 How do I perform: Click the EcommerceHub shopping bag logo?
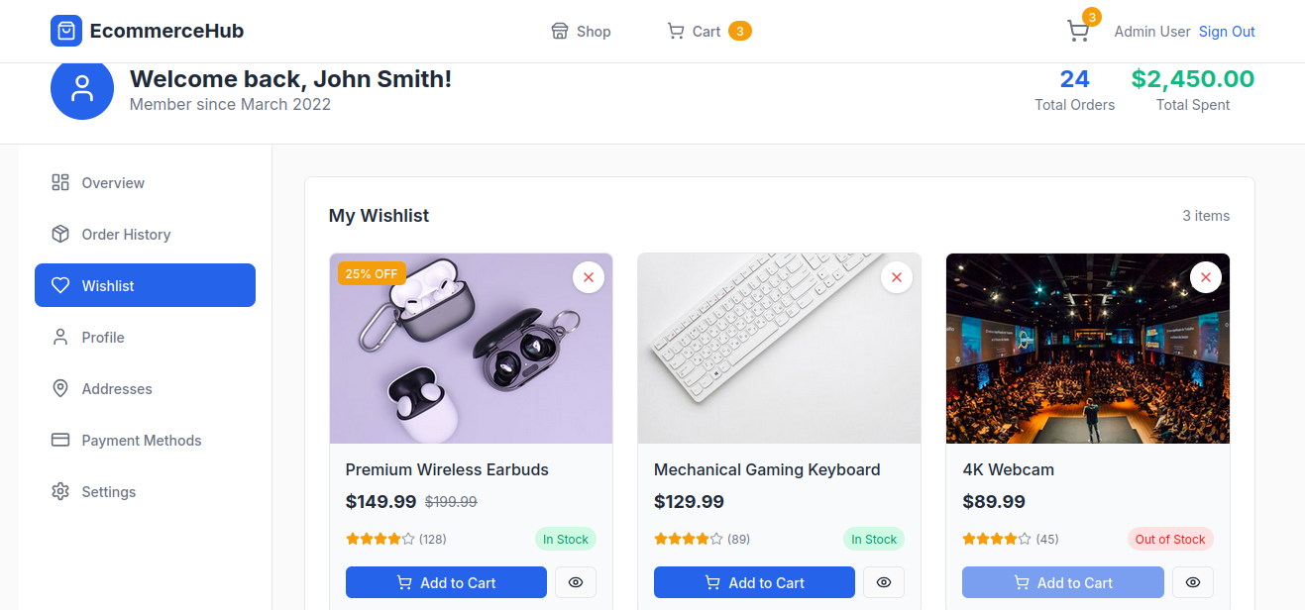(66, 31)
